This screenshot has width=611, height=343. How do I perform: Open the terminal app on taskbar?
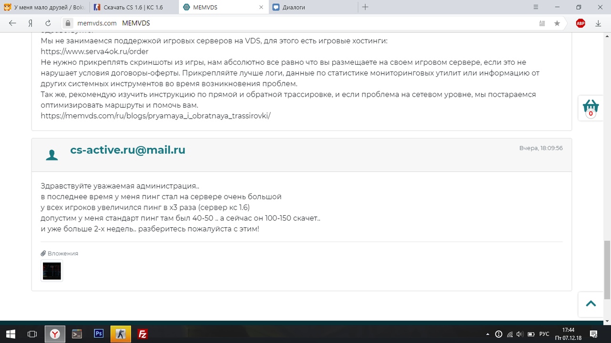[77, 334]
